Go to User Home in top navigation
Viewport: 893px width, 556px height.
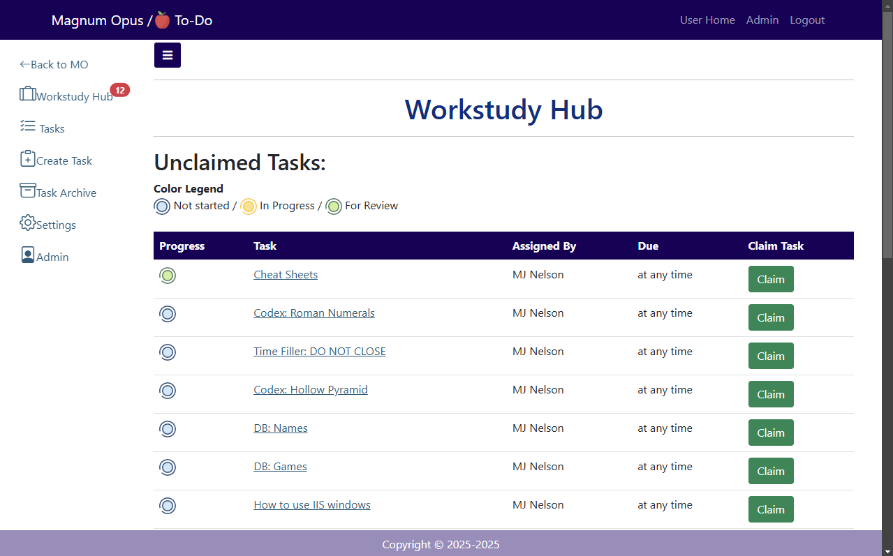pos(707,20)
